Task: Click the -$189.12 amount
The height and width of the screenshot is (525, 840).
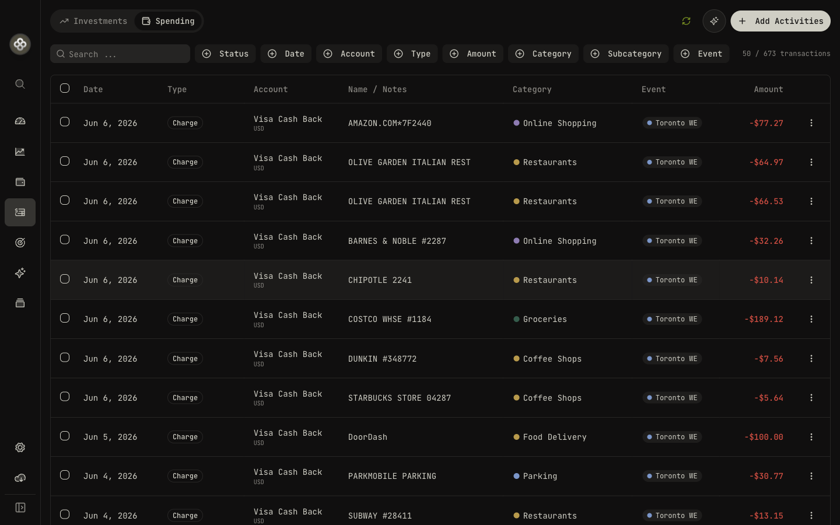Action: click(764, 319)
